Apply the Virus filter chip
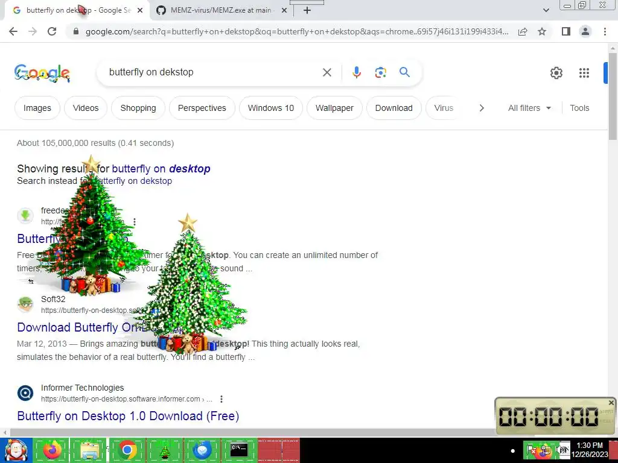Screen dimensions: 618x463 [x=444, y=108]
